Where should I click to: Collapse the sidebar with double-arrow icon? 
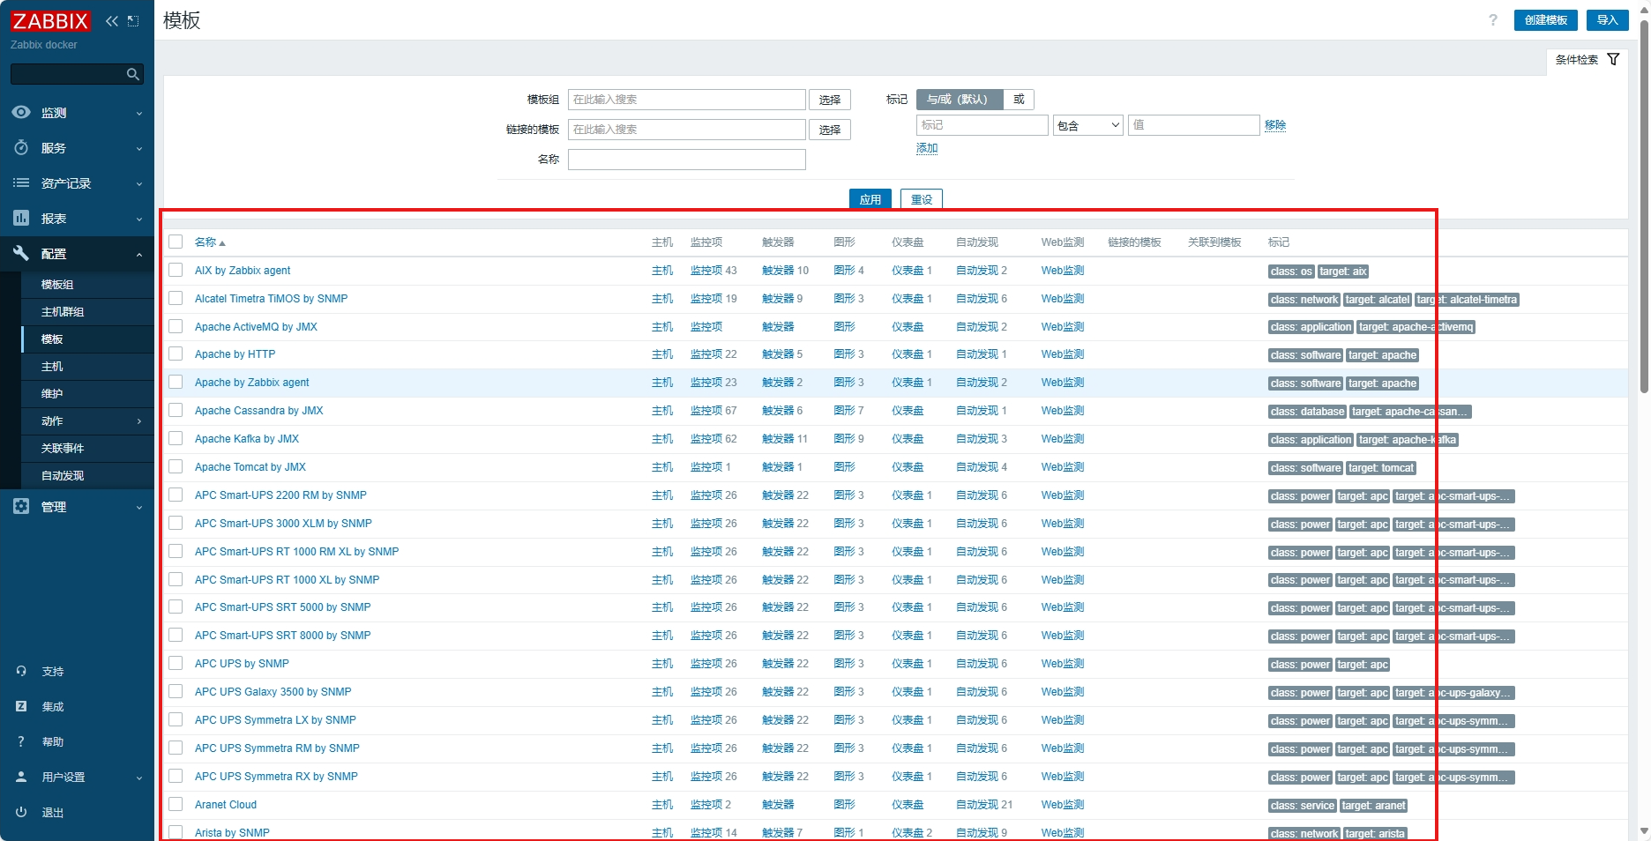(112, 21)
